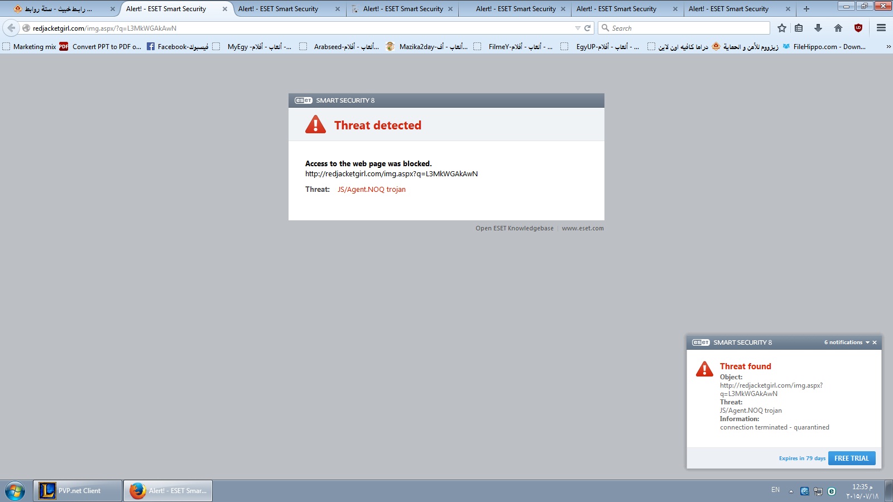Image resolution: width=893 pixels, height=502 pixels.
Task: Open the bookmarks list icon in the toolbar
Action: click(799, 28)
